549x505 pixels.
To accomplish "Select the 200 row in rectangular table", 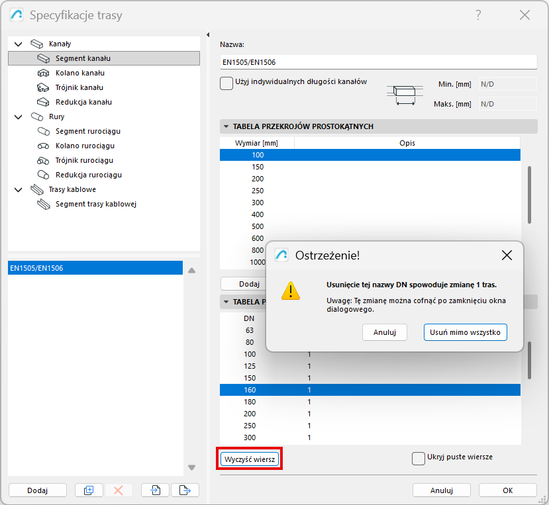I will (370, 179).
